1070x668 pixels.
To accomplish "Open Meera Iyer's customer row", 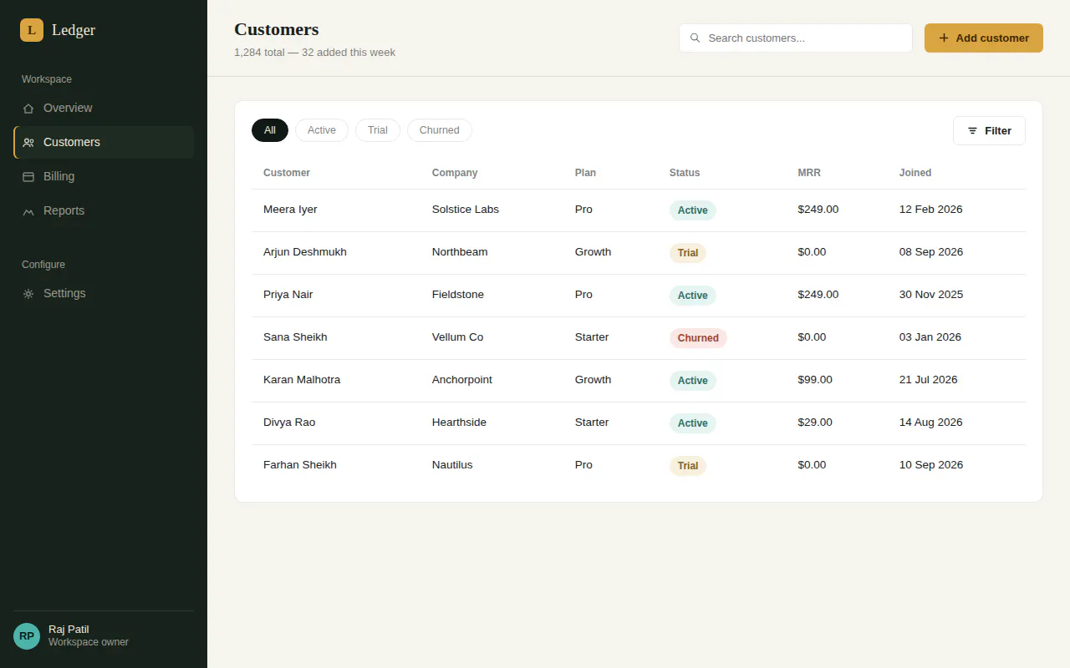I will click(639, 210).
